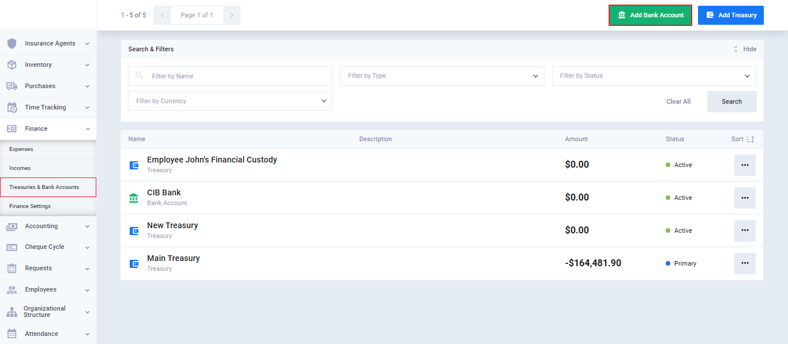Expand the Attendance menu chevron
This screenshot has height=344, width=788.
pos(87,334)
